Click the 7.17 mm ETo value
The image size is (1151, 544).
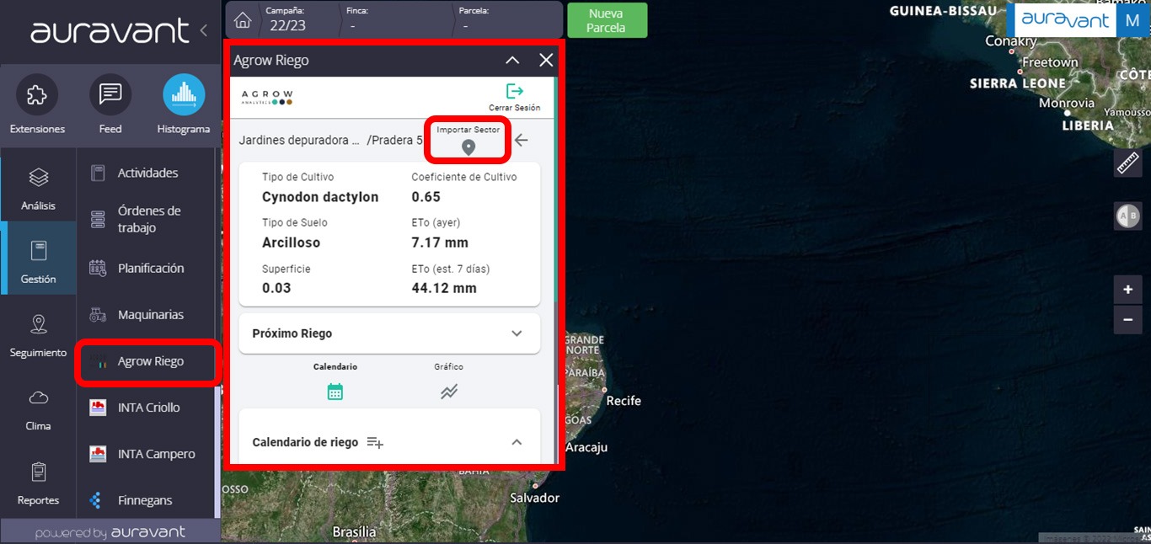pyautogui.click(x=440, y=243)
